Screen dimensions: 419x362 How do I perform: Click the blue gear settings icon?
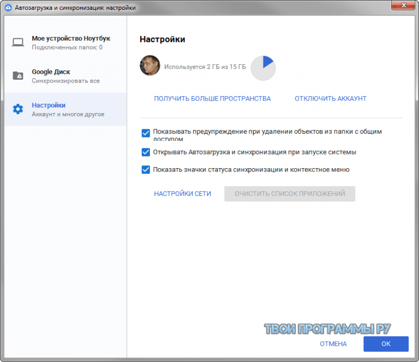click(18, 109)
